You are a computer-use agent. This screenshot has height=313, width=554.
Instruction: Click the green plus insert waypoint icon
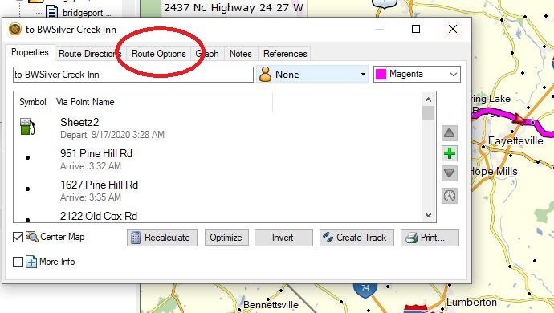pyautogui.click(x=450, y=153)
